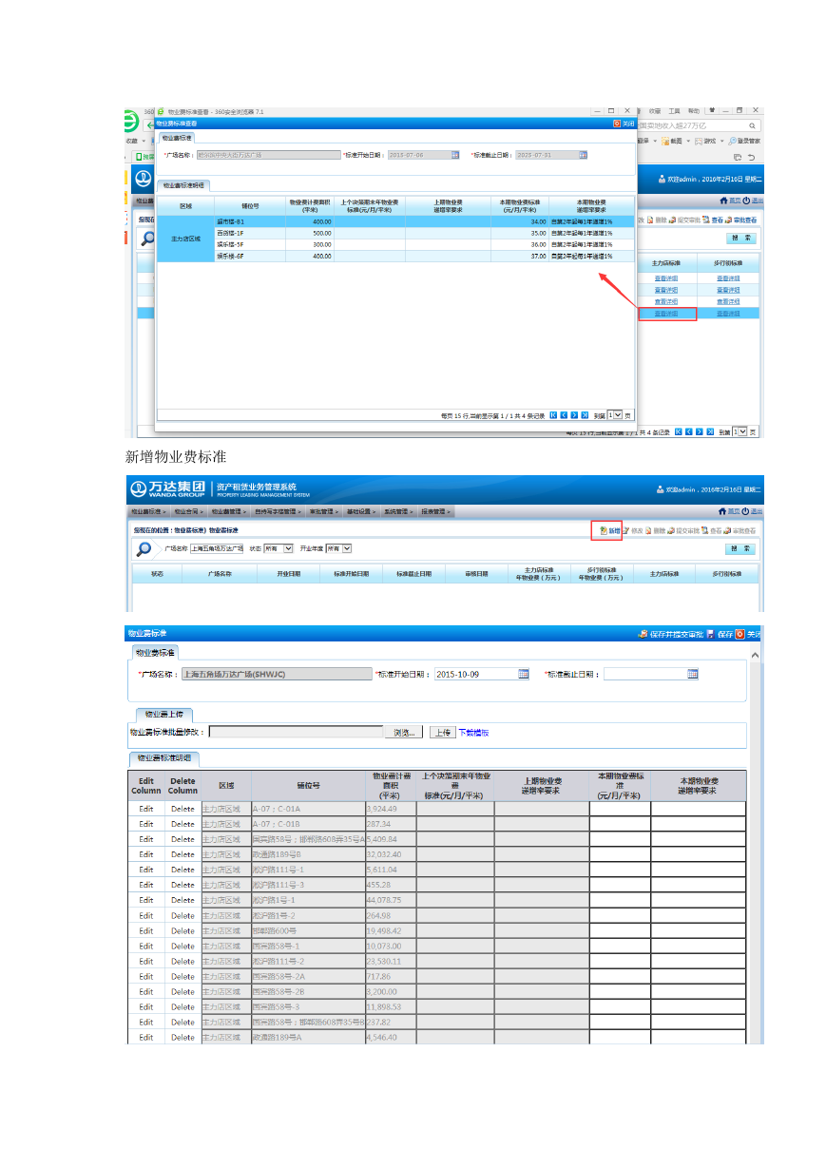Open the 基础设置 menu in the navigation bar
Screen dimensions: 826x1167
361,511
